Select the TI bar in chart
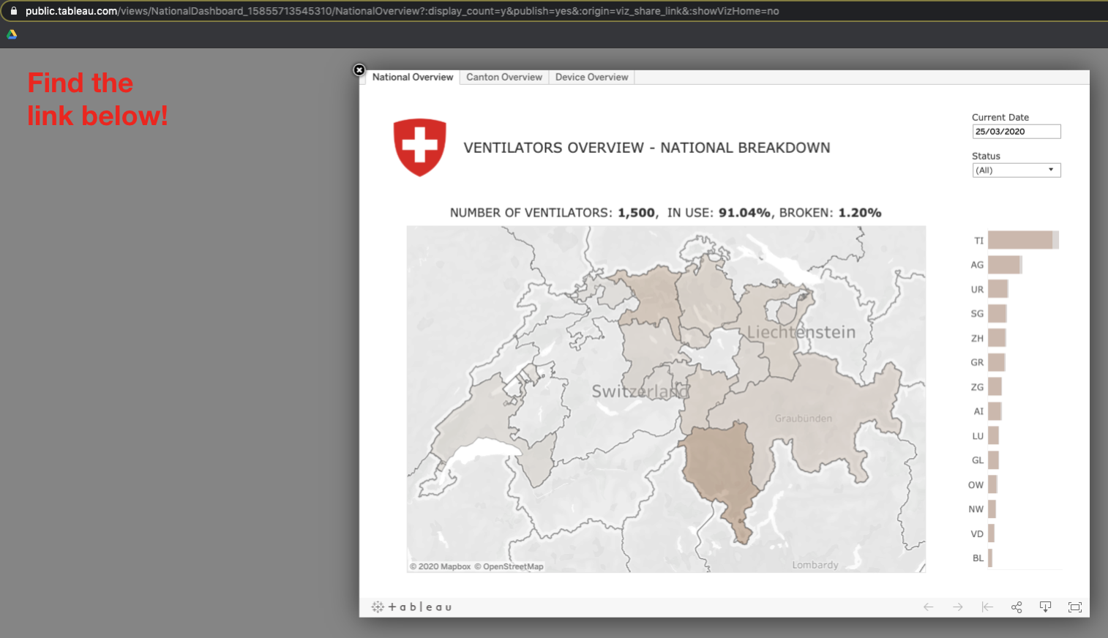1108x638 pixels. (1023, 240)
